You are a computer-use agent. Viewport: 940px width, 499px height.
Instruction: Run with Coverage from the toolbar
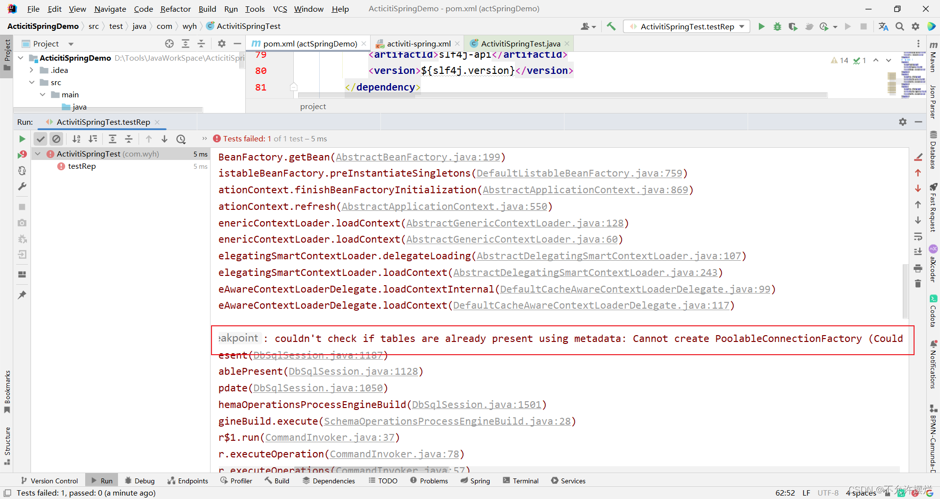793,26
